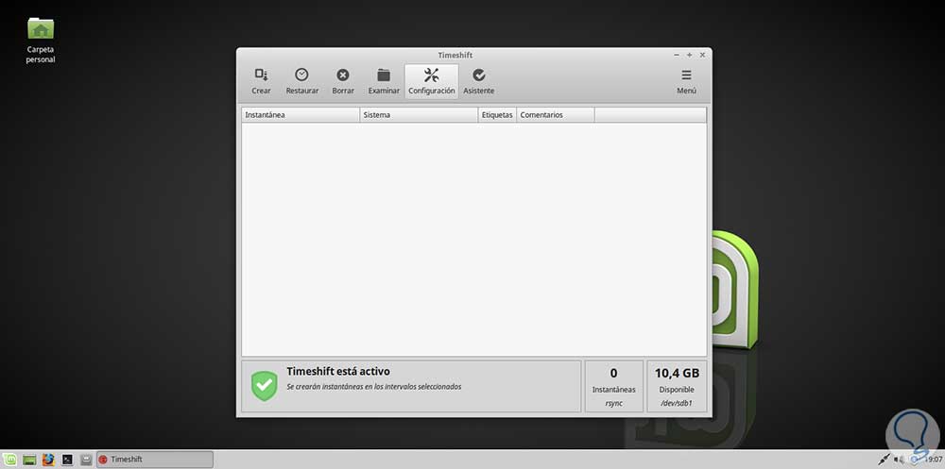The height and width of the screenshot is (469, 945).
Task: Activate the Timeshift taskbar window button
Action: [155, 460]
